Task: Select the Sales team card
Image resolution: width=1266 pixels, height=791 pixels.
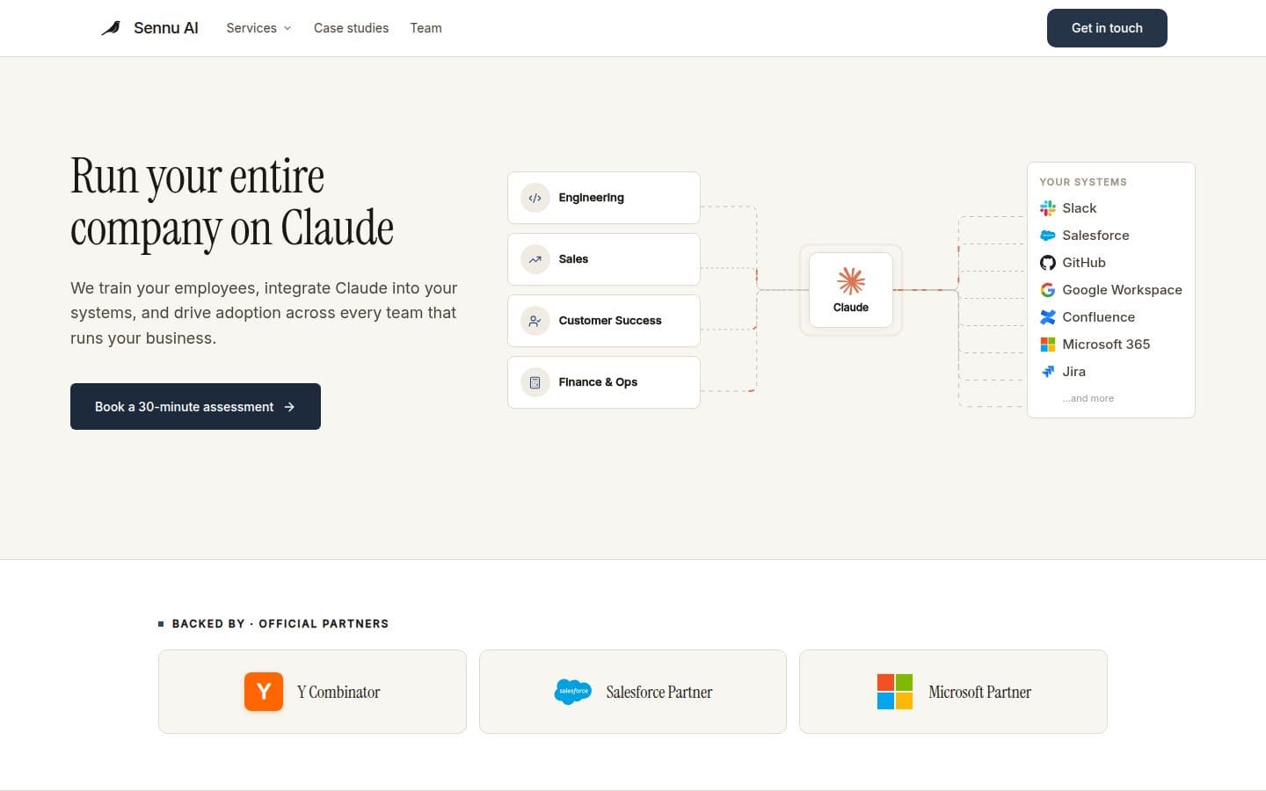Action: pos(604,259)
